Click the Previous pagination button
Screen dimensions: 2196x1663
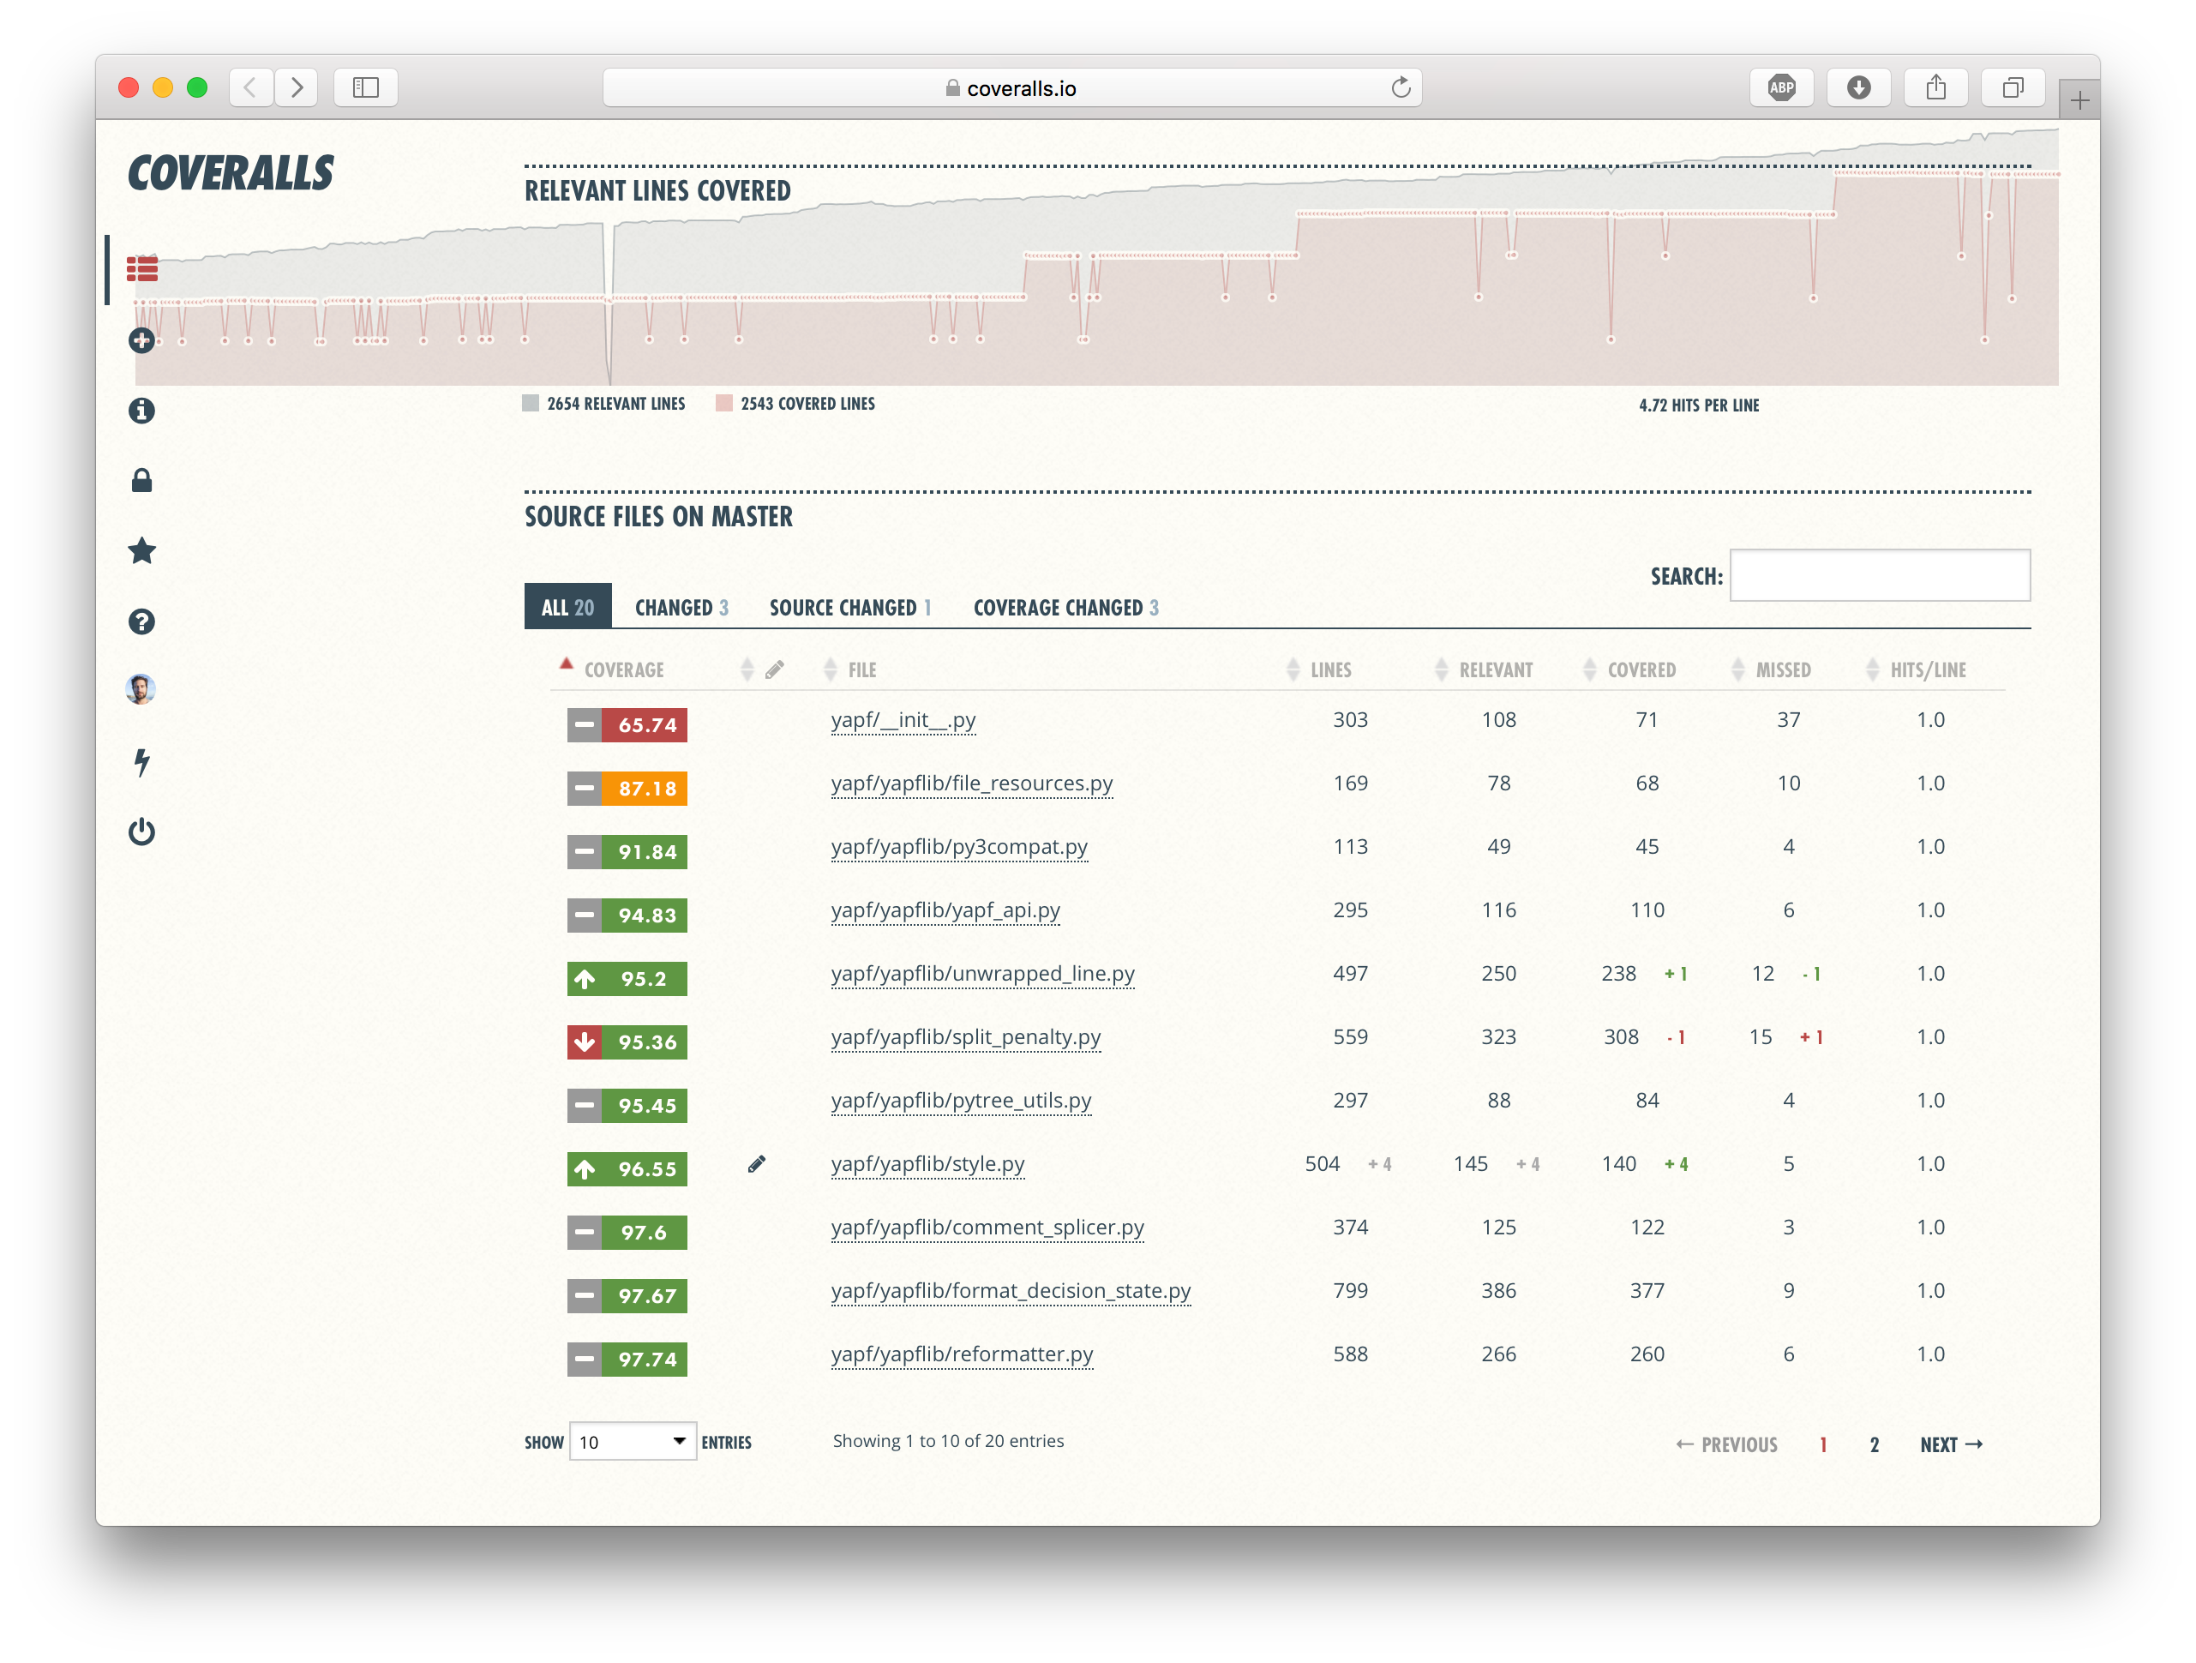[1726, 1444]
